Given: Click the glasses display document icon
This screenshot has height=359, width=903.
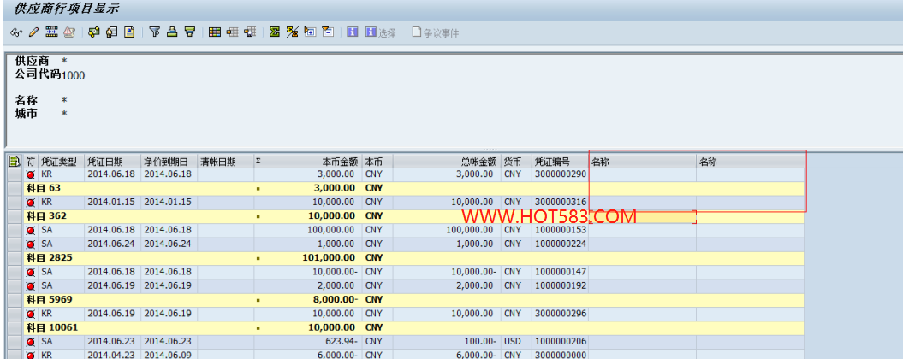Looking at the screenshot, I should (16, 32).
